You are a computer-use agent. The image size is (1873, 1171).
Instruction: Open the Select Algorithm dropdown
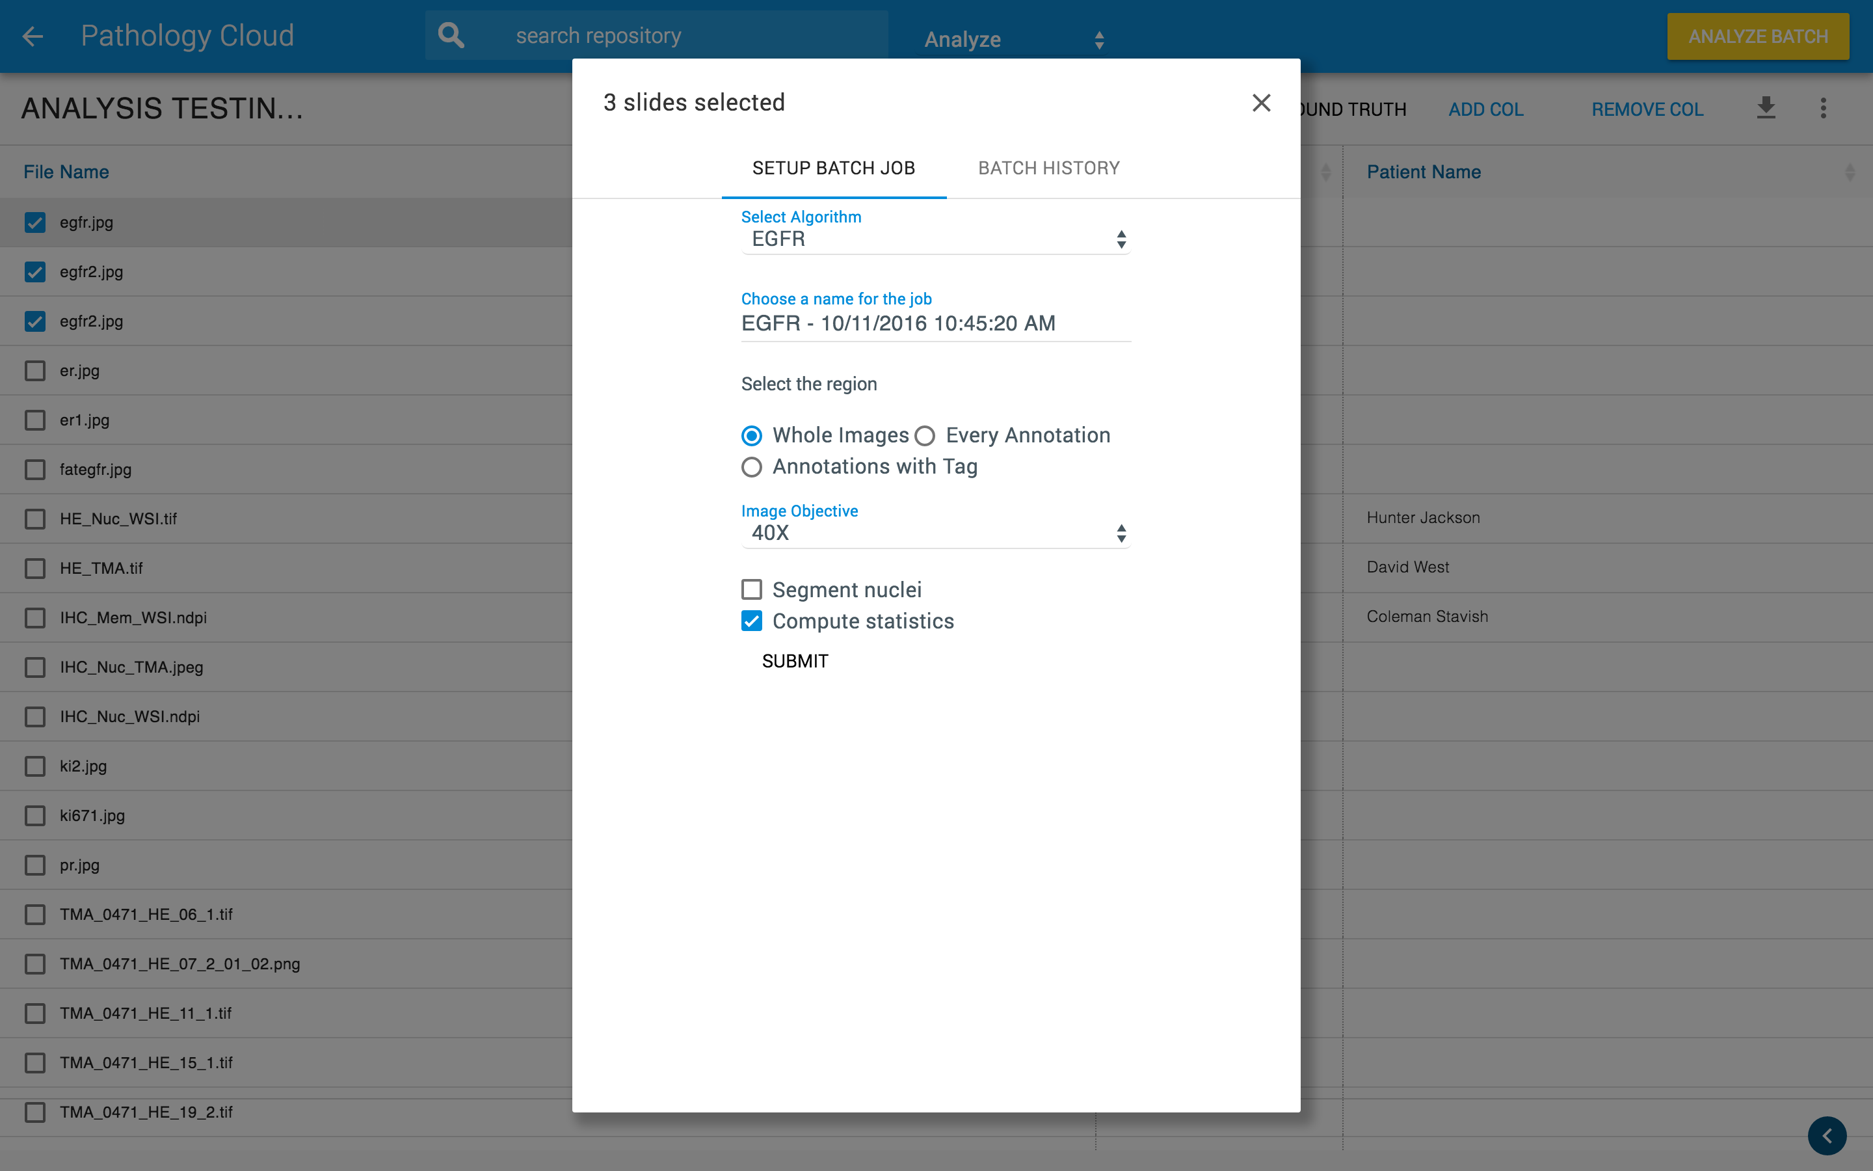tap(935, 239)
